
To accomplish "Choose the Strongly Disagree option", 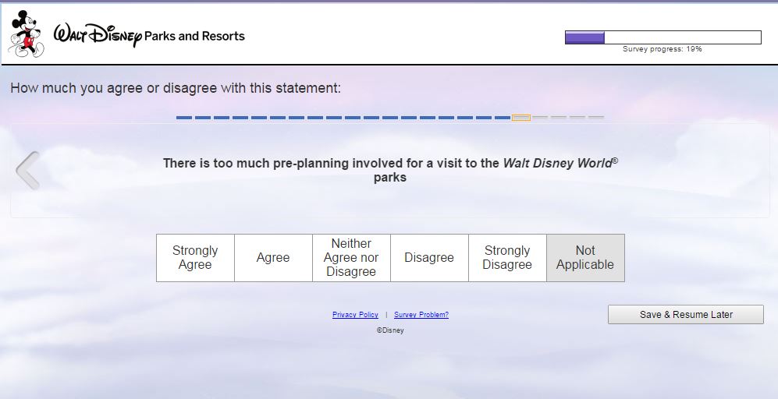I will [x=507, y=258].
